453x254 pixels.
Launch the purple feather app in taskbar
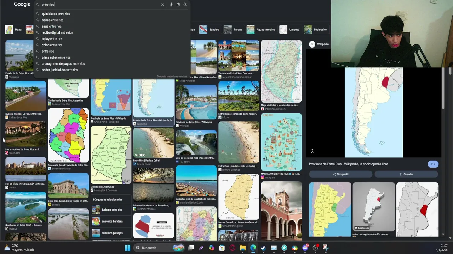(201, 248)
